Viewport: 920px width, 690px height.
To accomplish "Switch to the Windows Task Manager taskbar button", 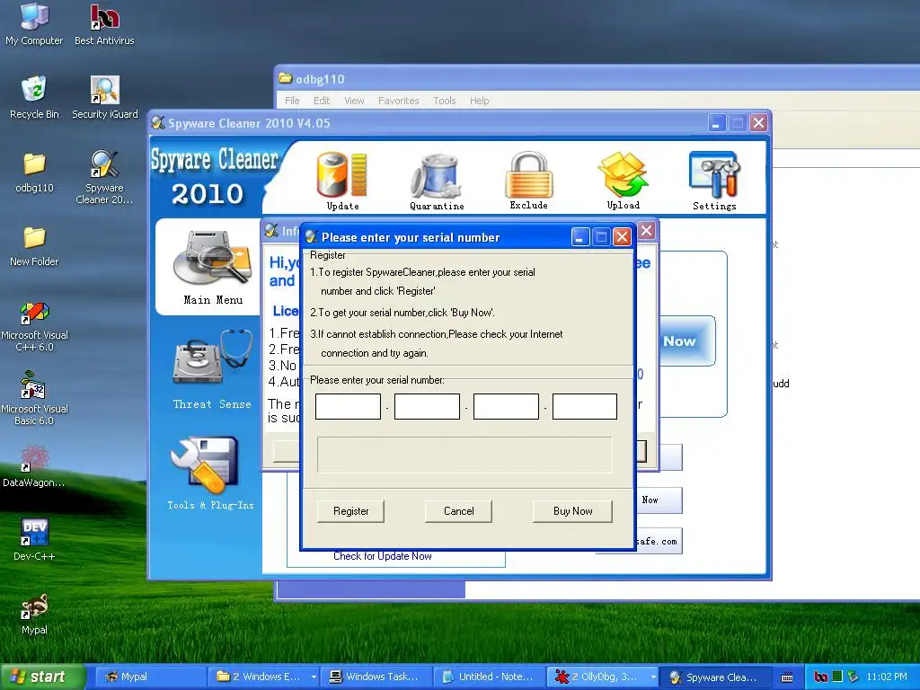I will pyautogui.click(x=377, y=677).
